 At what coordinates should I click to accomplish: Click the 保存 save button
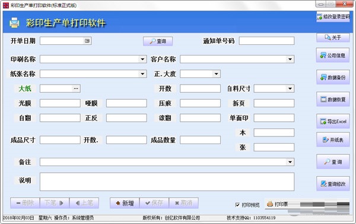tap(154, 203)
